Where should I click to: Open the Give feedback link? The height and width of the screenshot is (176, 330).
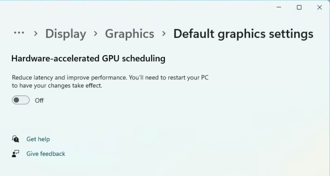click(x=46, y=154)
